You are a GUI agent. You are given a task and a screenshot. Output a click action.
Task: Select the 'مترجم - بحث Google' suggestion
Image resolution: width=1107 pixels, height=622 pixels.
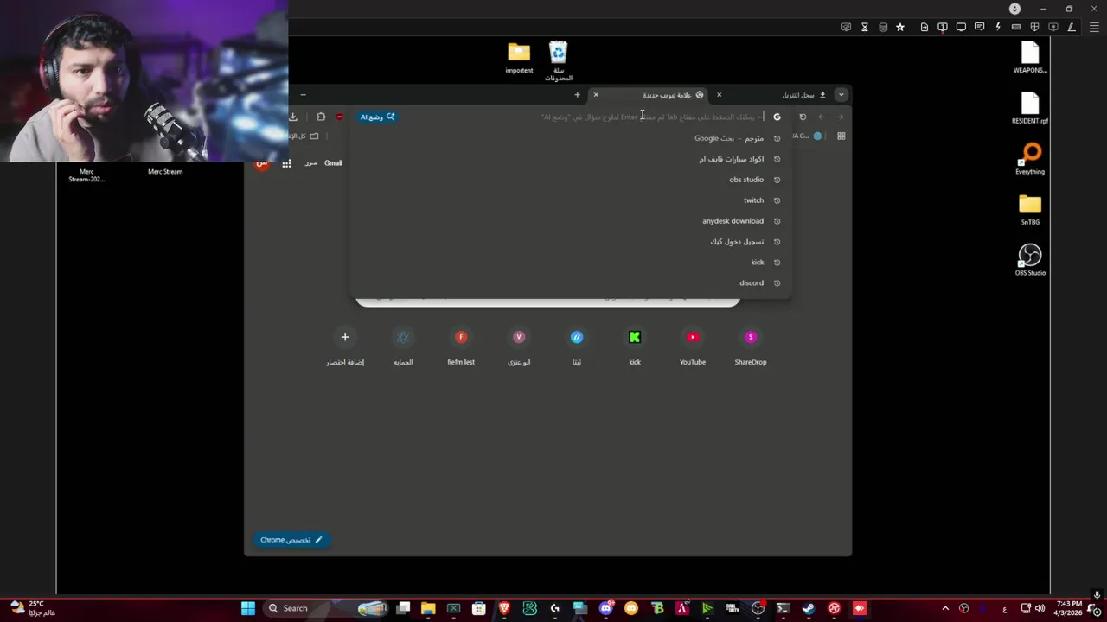(571, 138)
